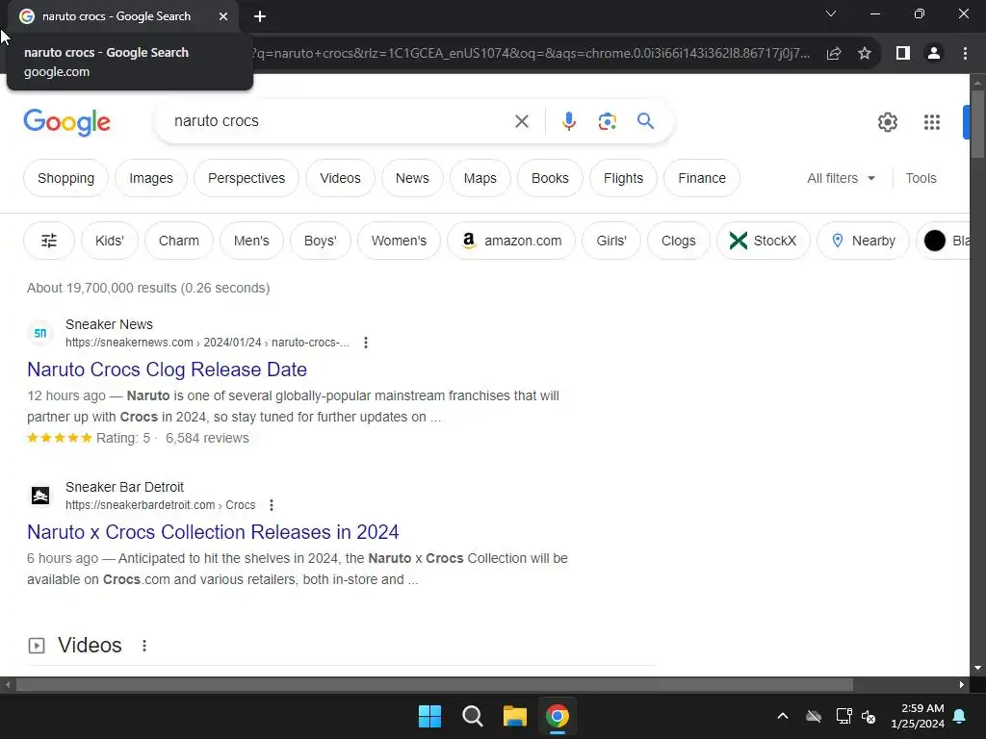
Task: Open the filter sliders chip
Action: click(49, 241)
